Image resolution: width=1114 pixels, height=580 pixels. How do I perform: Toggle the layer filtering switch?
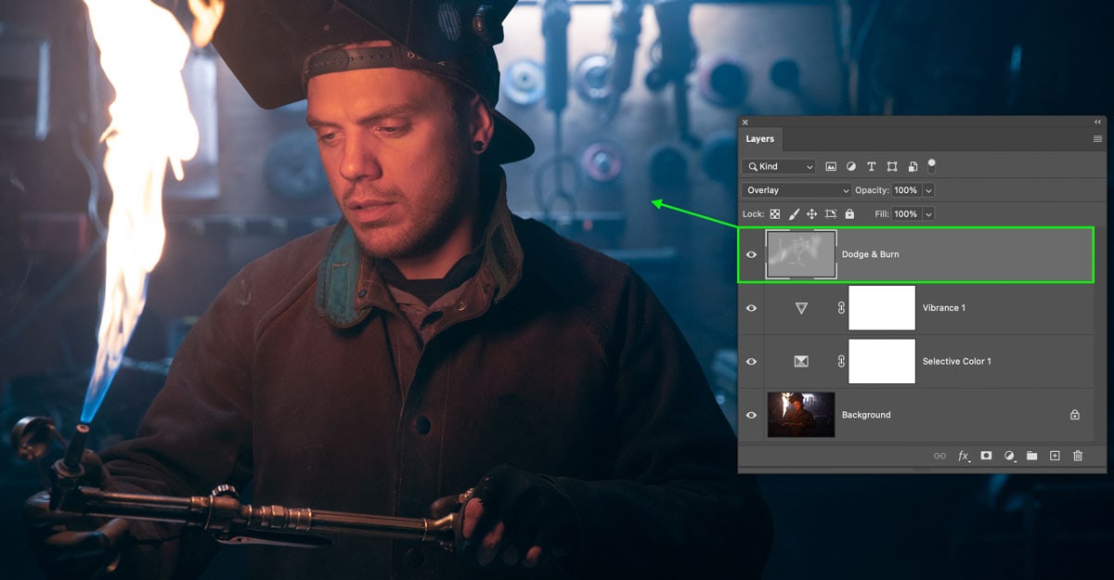tap(931, 166)
